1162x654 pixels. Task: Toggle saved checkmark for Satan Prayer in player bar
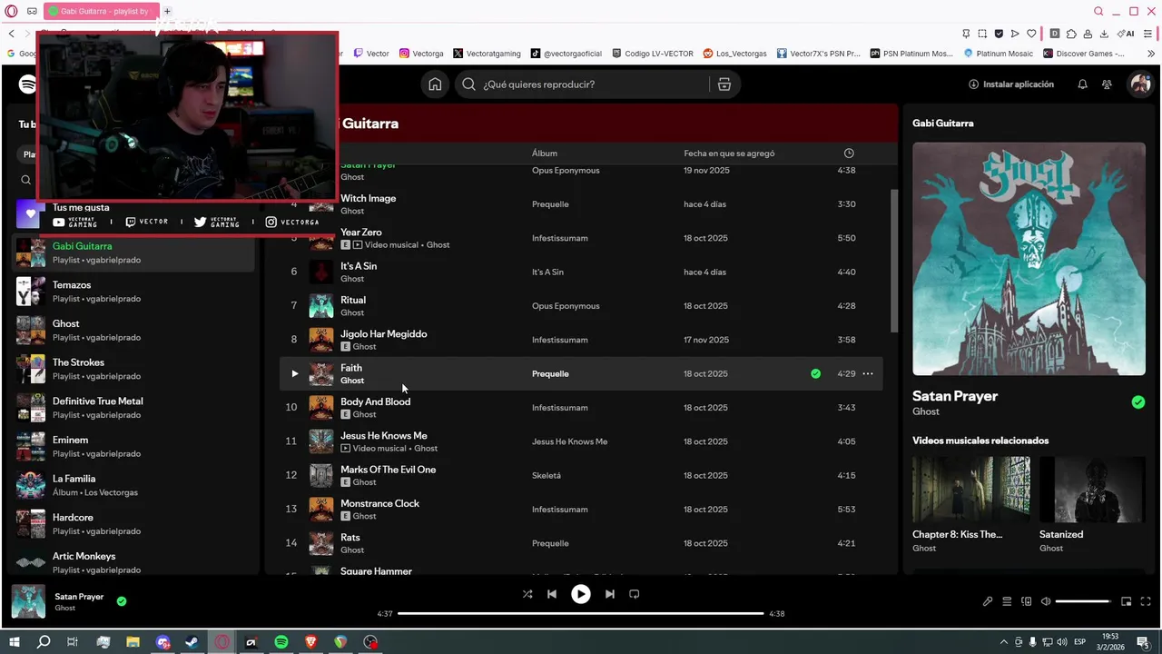point(122,601)
